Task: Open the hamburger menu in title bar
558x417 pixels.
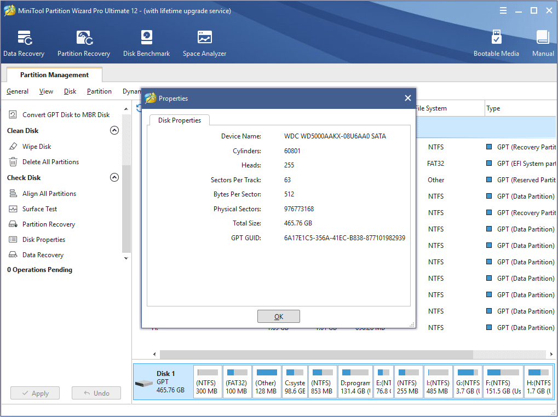Action: tap(503, 10)
